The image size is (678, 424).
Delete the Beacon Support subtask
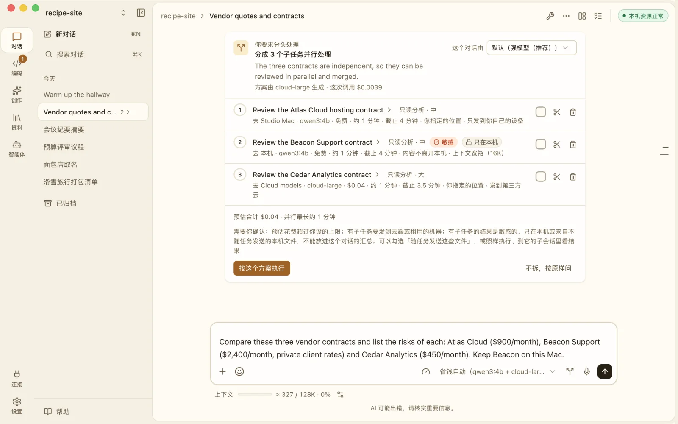(x=573, y=144)
